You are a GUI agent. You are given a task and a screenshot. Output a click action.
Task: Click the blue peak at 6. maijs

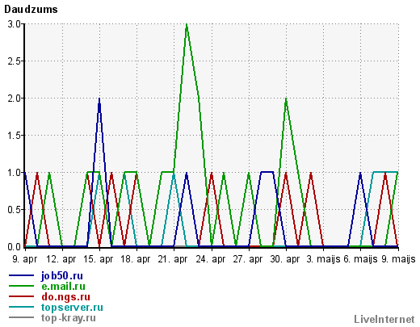(360, 174)
